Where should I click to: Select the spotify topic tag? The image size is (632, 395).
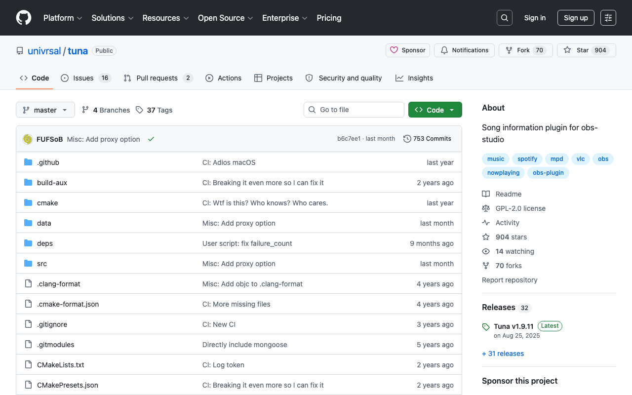[x=527, y=159]
